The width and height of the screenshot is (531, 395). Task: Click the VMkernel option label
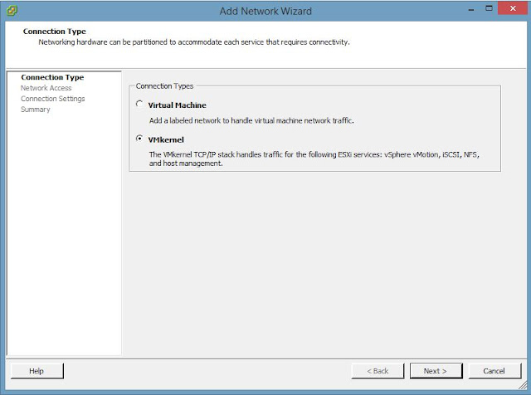166,140
